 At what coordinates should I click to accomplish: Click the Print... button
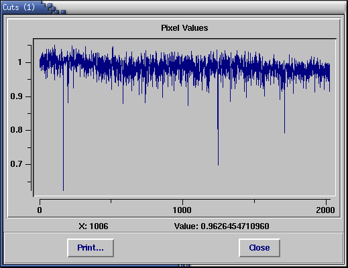(91, 248)
